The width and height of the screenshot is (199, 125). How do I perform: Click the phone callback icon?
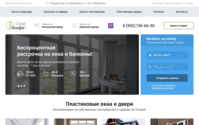74,26
